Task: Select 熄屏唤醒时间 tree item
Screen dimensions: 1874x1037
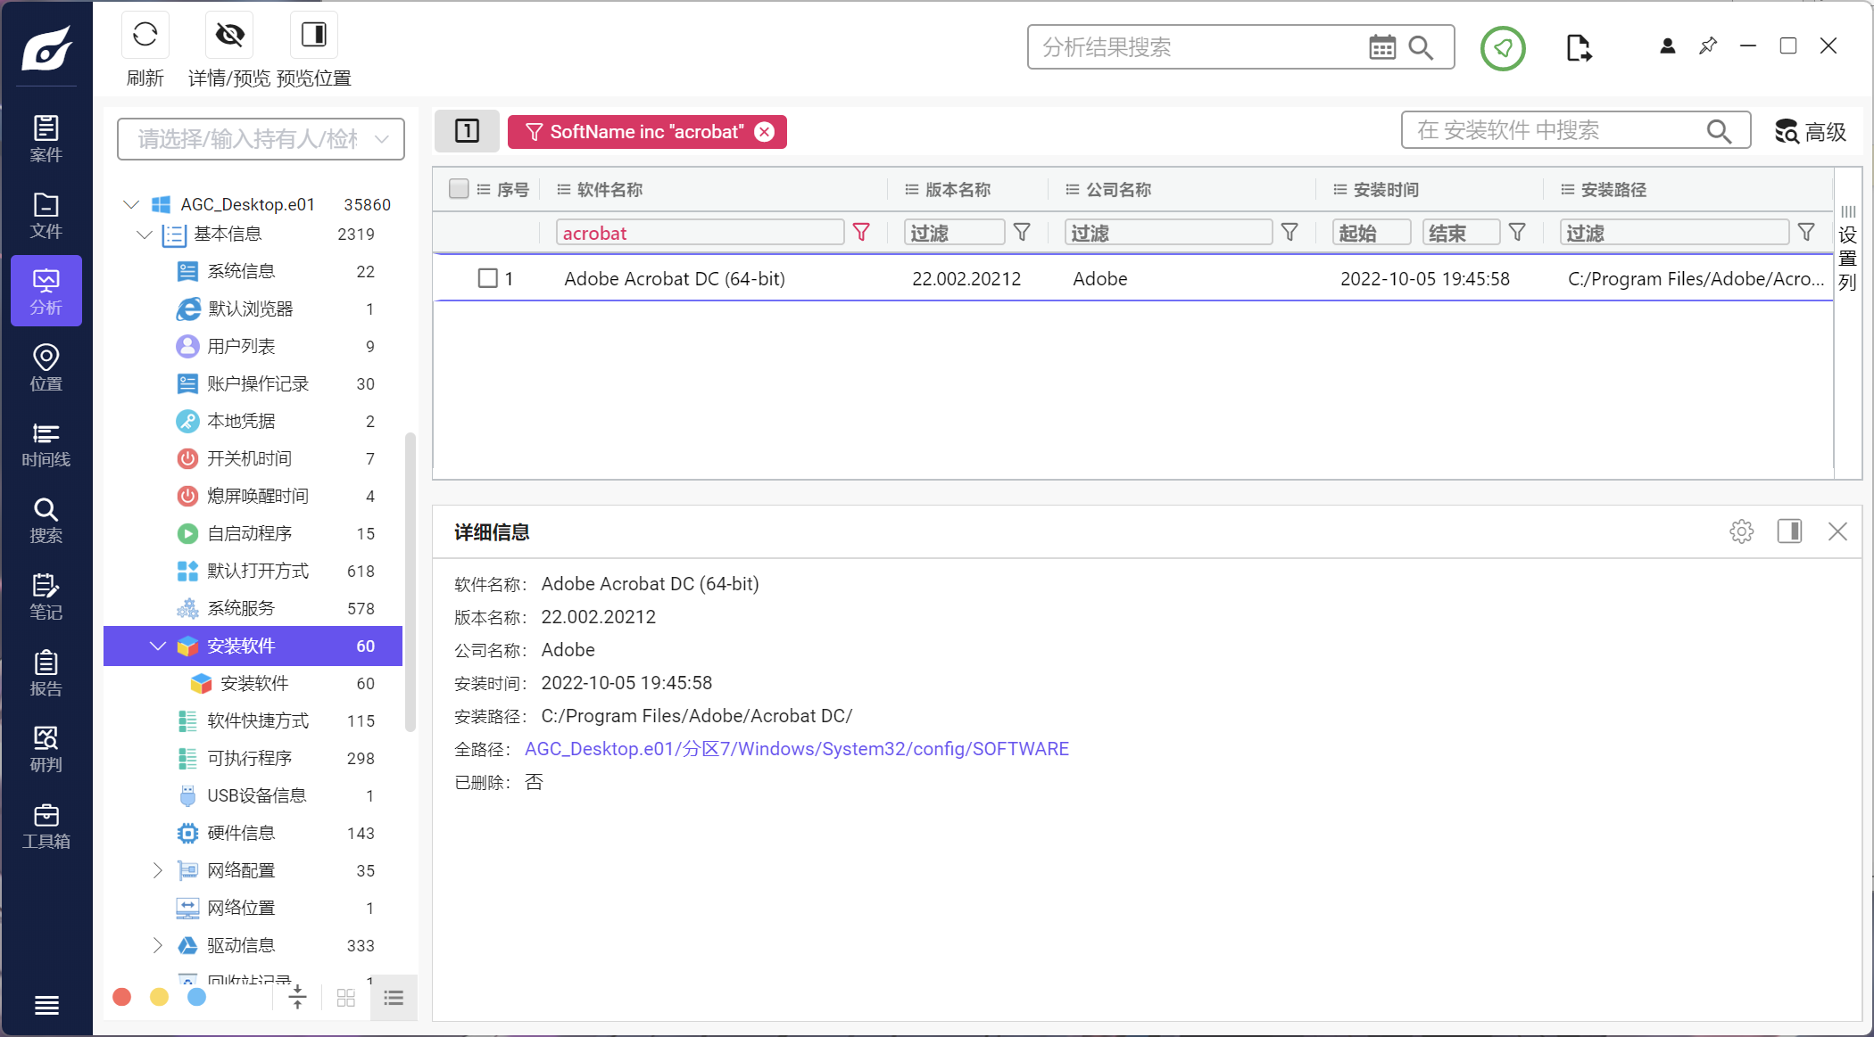Action: tap(253, 496)
